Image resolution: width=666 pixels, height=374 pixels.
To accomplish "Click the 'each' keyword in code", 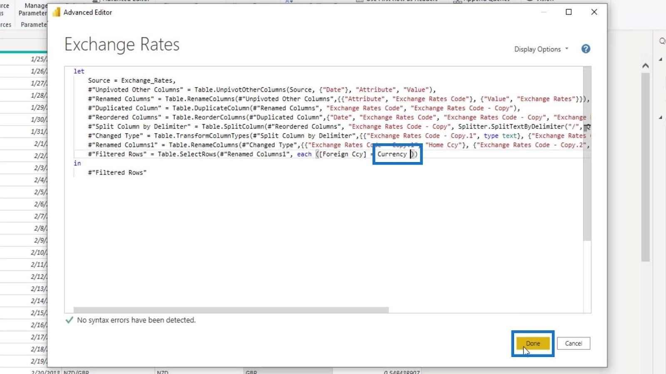I will click(304, 154).
